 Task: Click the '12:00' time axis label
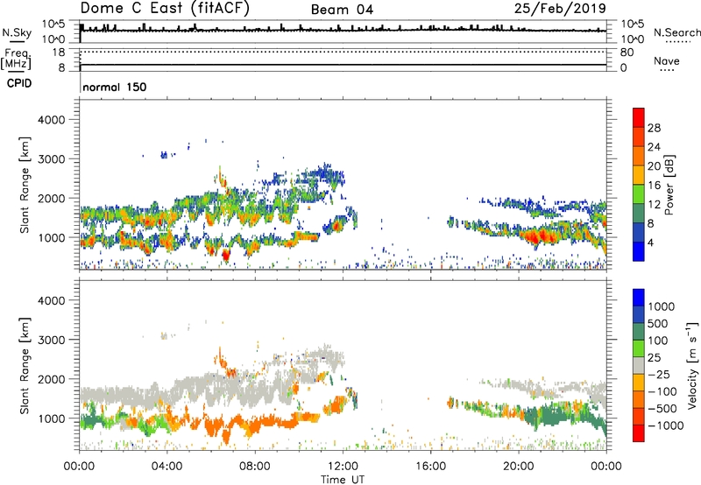pyautogui.click(x=343, y=467)
